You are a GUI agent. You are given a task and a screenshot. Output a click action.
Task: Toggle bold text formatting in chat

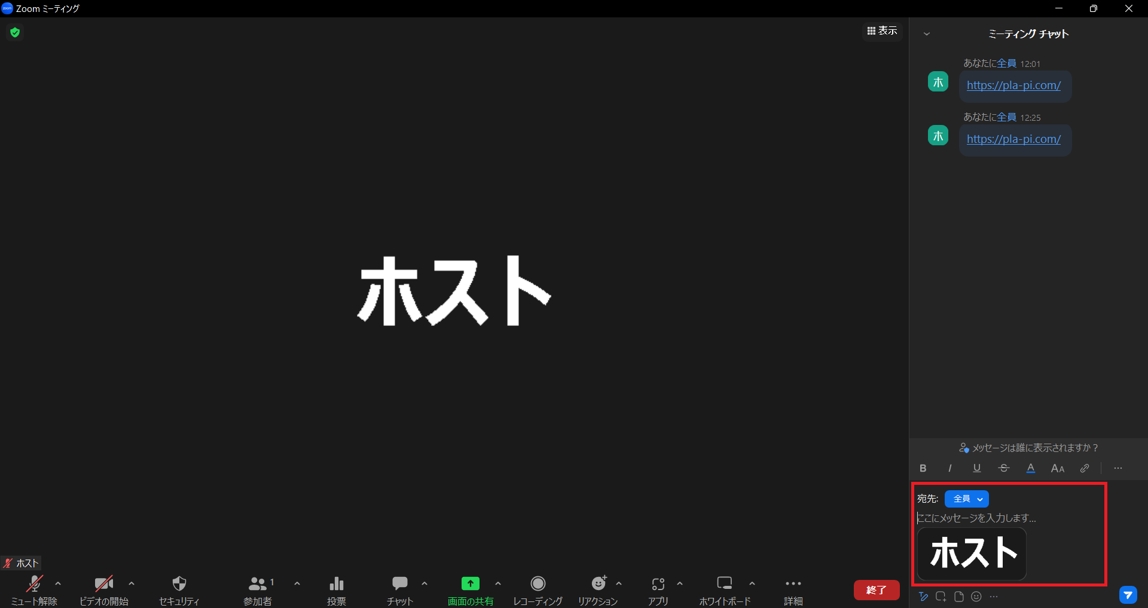923,469
